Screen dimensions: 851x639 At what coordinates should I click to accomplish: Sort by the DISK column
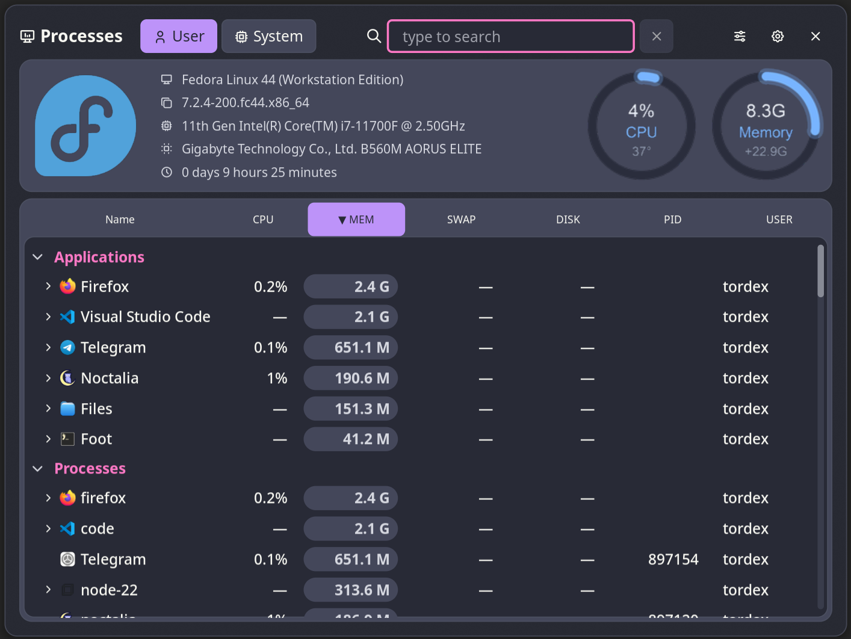(568, 220)
